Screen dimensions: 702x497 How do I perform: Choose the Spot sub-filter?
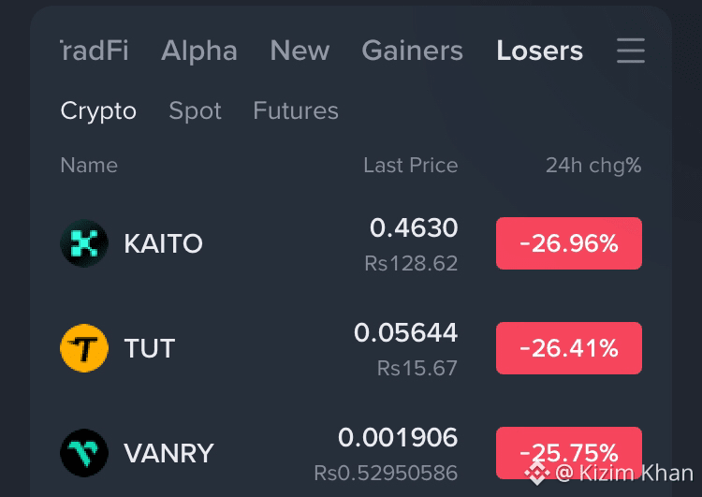[x=196, y=110]
